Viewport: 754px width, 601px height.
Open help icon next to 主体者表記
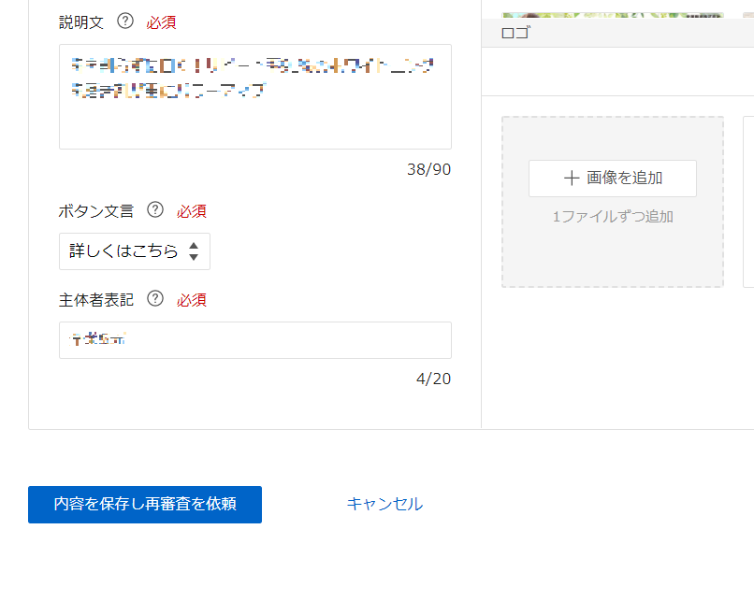point(155,299)
